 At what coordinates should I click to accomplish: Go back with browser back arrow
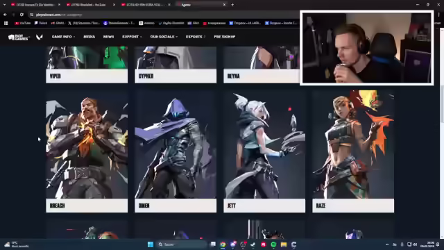[5, 15]
